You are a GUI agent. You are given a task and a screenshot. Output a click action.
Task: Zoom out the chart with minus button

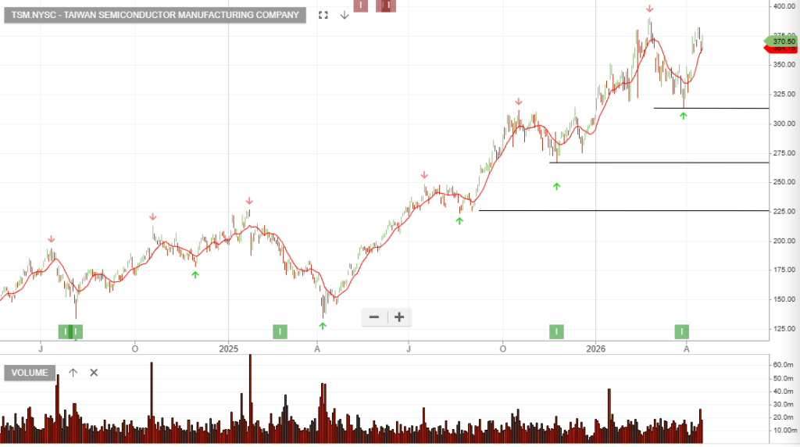pos(373,316)
